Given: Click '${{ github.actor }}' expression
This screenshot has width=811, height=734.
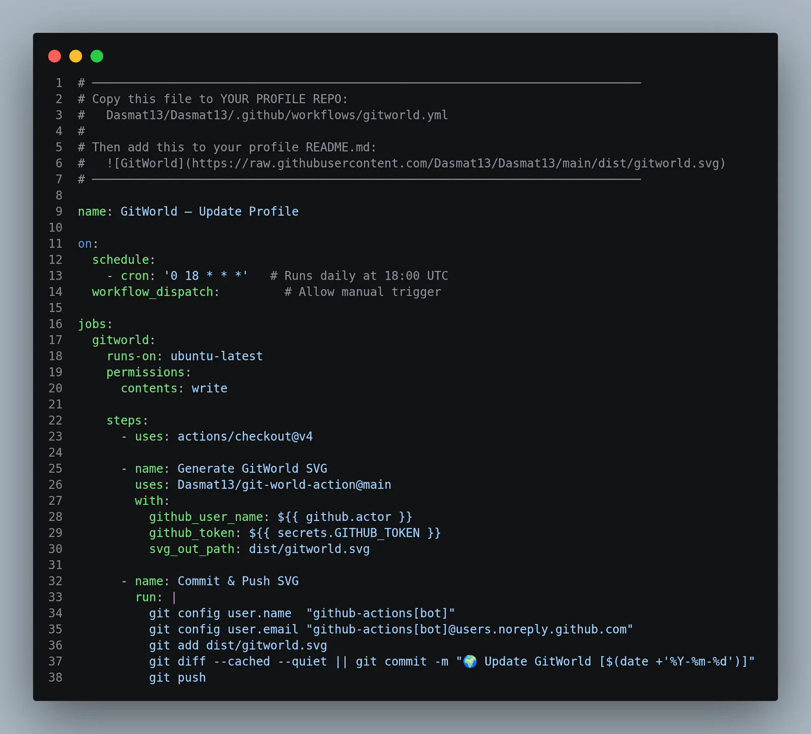Looking at the screenshot, I should point(345,517).
